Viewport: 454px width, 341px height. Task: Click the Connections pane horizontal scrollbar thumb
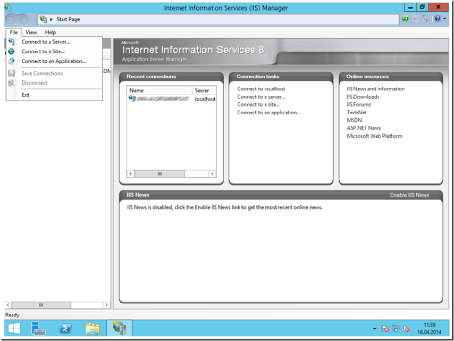pyautogui.click(x=41, y=305)
